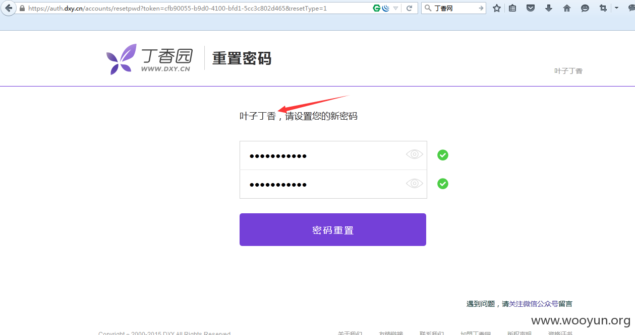Screen dimensions: 635x335
Task: Reload the current page
Action: click(x=410, y=8)
